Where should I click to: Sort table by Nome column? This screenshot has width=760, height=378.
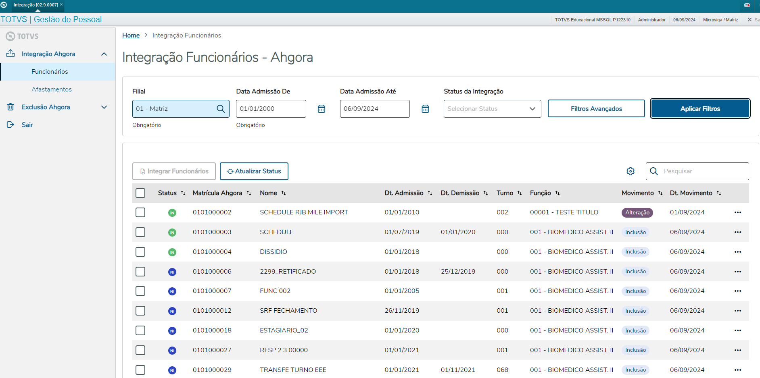pos(284,193)
